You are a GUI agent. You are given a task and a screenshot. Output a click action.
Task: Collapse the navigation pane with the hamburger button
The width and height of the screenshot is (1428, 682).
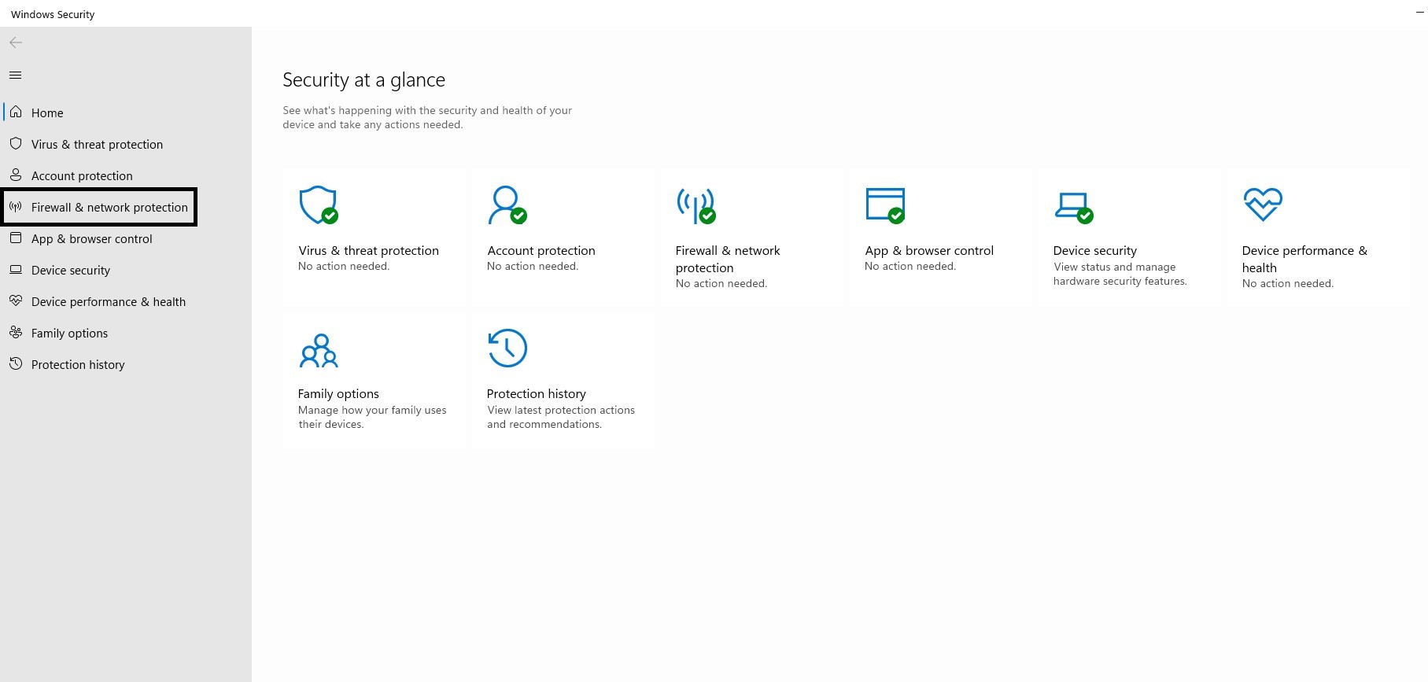[16, 76]
